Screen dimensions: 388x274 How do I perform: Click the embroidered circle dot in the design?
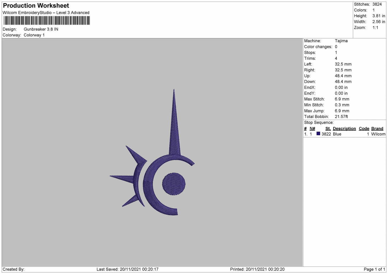pos(174,184)
